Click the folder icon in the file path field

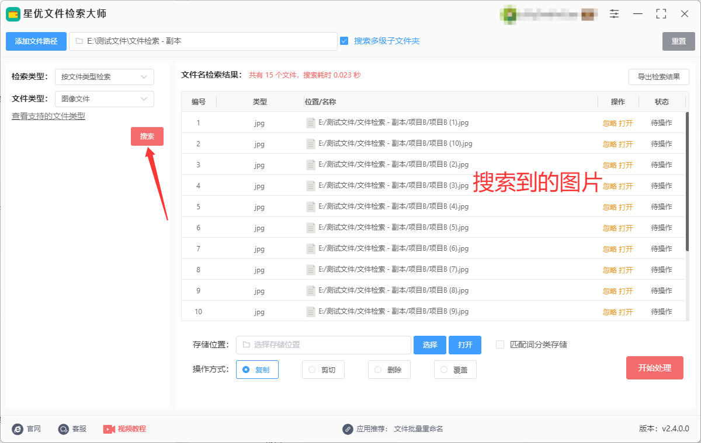[x=79, y=41]
